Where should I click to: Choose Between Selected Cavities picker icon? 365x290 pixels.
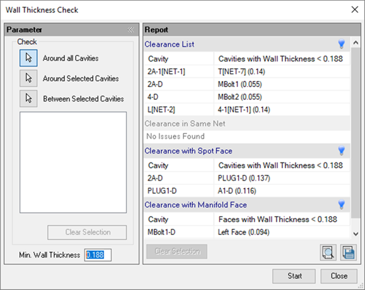[x=28, y=98]
